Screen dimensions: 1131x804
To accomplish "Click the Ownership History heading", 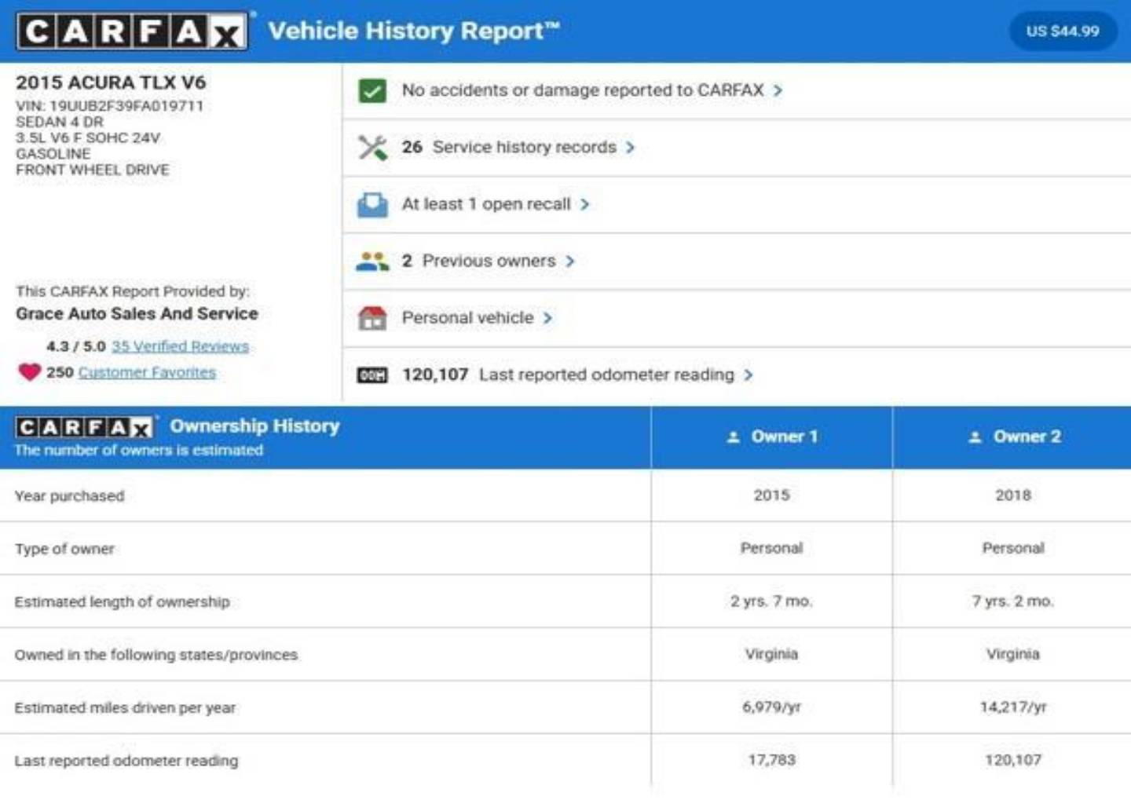I will [255, 426].
